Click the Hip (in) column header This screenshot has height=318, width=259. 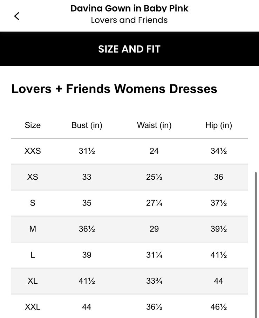point(218,125)
